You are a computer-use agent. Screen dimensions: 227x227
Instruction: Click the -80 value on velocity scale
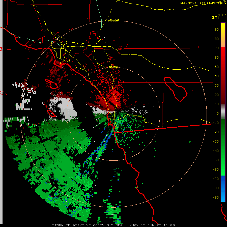point(216,188)
